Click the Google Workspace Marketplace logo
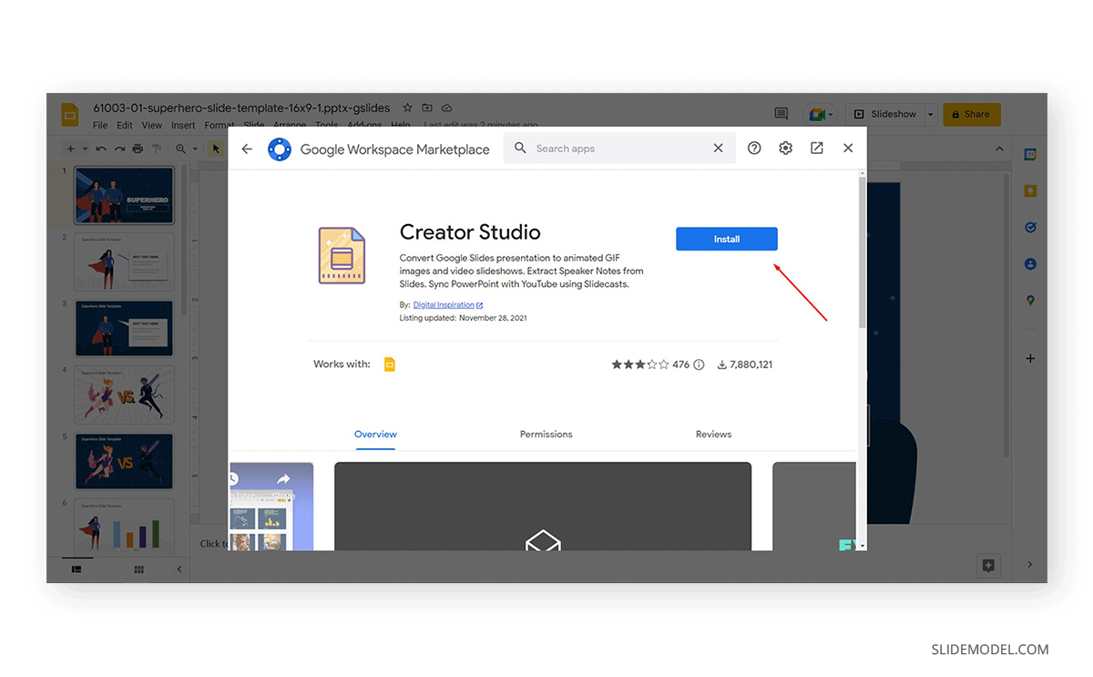The height and width of the screenshot is (677, 1093). [x=280, y=149]
